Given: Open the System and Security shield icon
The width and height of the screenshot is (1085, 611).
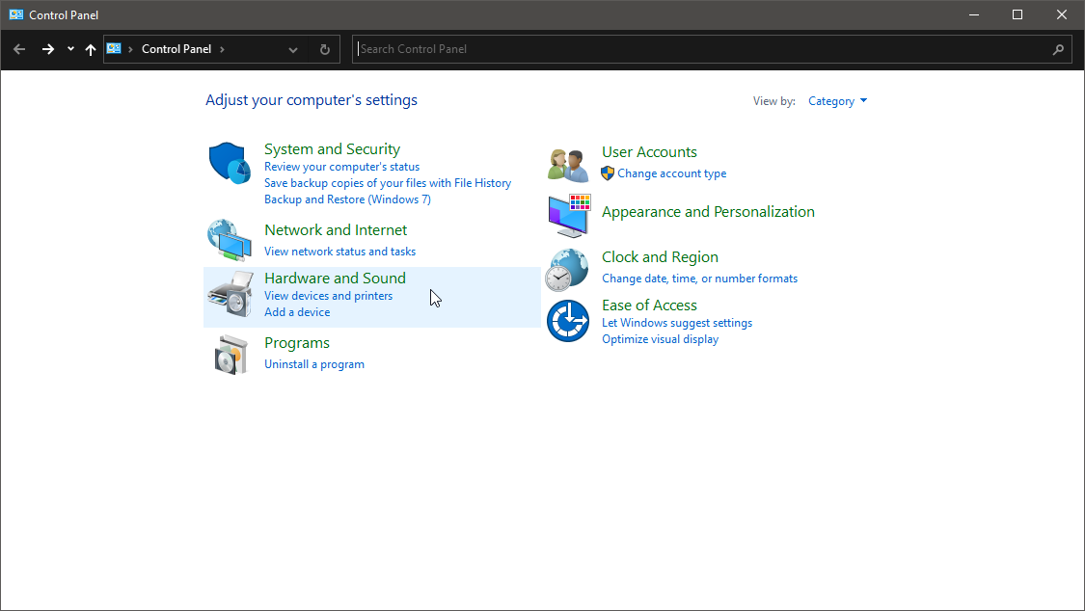Looking at the screenshot, I should (230, 163).
